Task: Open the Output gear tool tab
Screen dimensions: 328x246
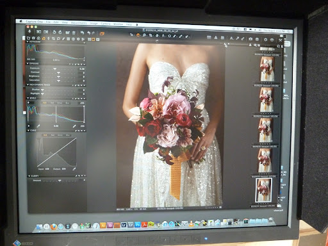Action: tap(78, 39)
